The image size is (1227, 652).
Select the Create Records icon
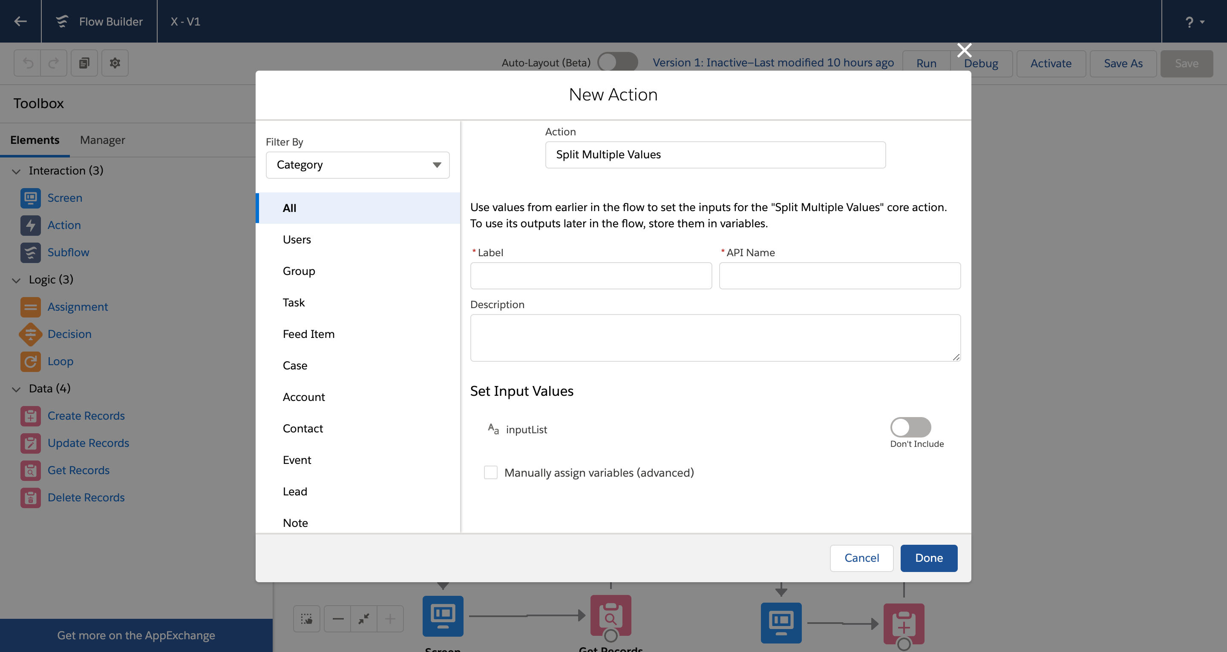(31, 416)
